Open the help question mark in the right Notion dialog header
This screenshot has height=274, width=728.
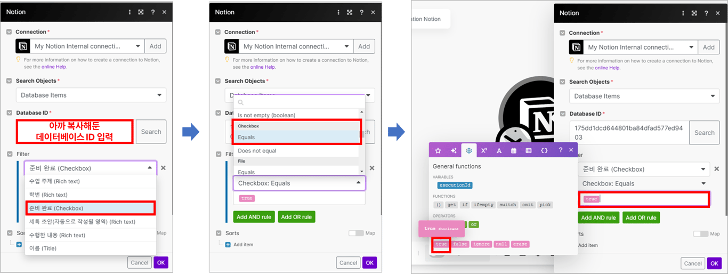pos(706,13)
